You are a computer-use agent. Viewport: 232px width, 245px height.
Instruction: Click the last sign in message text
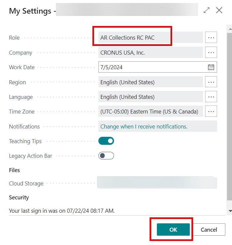tap(62, 211)
